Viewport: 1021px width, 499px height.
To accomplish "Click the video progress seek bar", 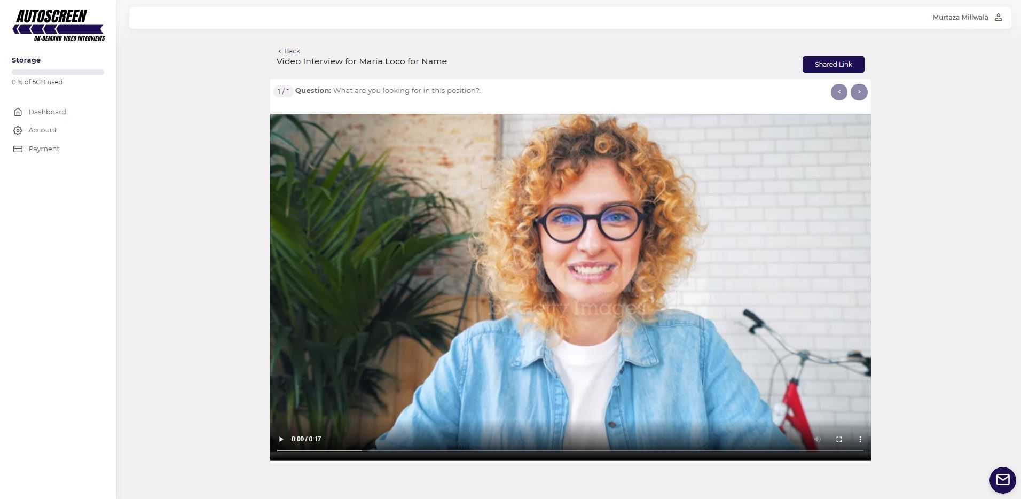I will tap(570, 451).
